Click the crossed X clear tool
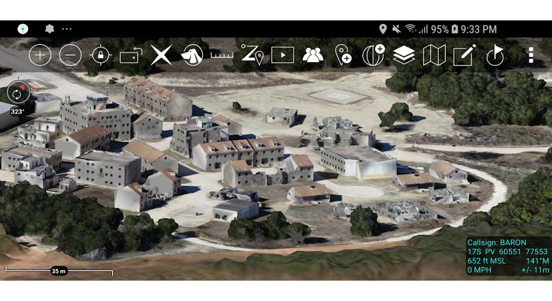Viewport: 552px width, 301px height. 161,55
